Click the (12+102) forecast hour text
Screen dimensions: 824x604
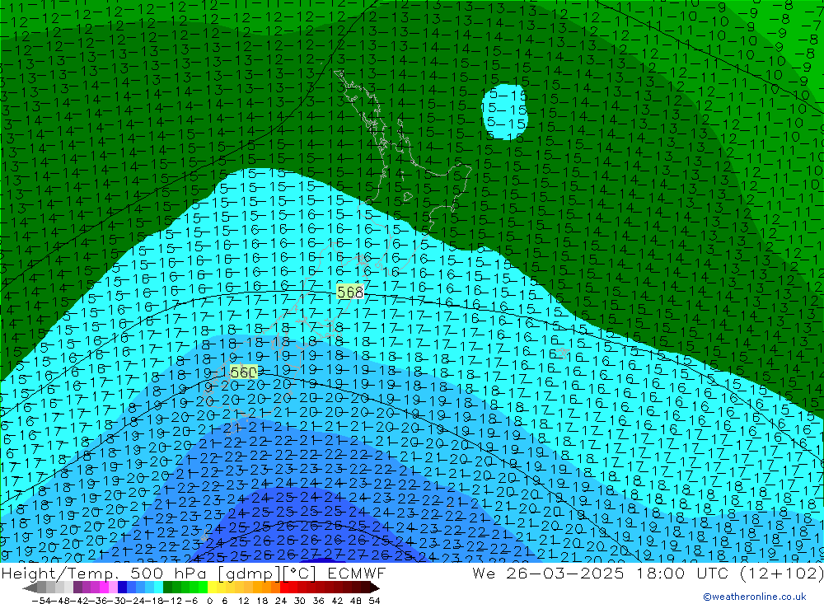coord(781,573)
